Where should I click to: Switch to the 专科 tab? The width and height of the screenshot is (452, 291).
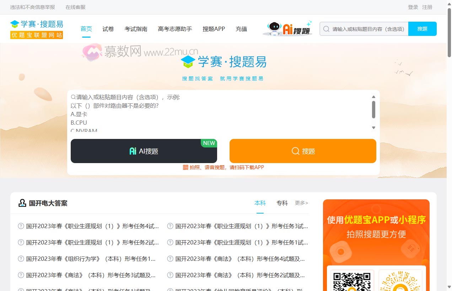coord(282,203)
